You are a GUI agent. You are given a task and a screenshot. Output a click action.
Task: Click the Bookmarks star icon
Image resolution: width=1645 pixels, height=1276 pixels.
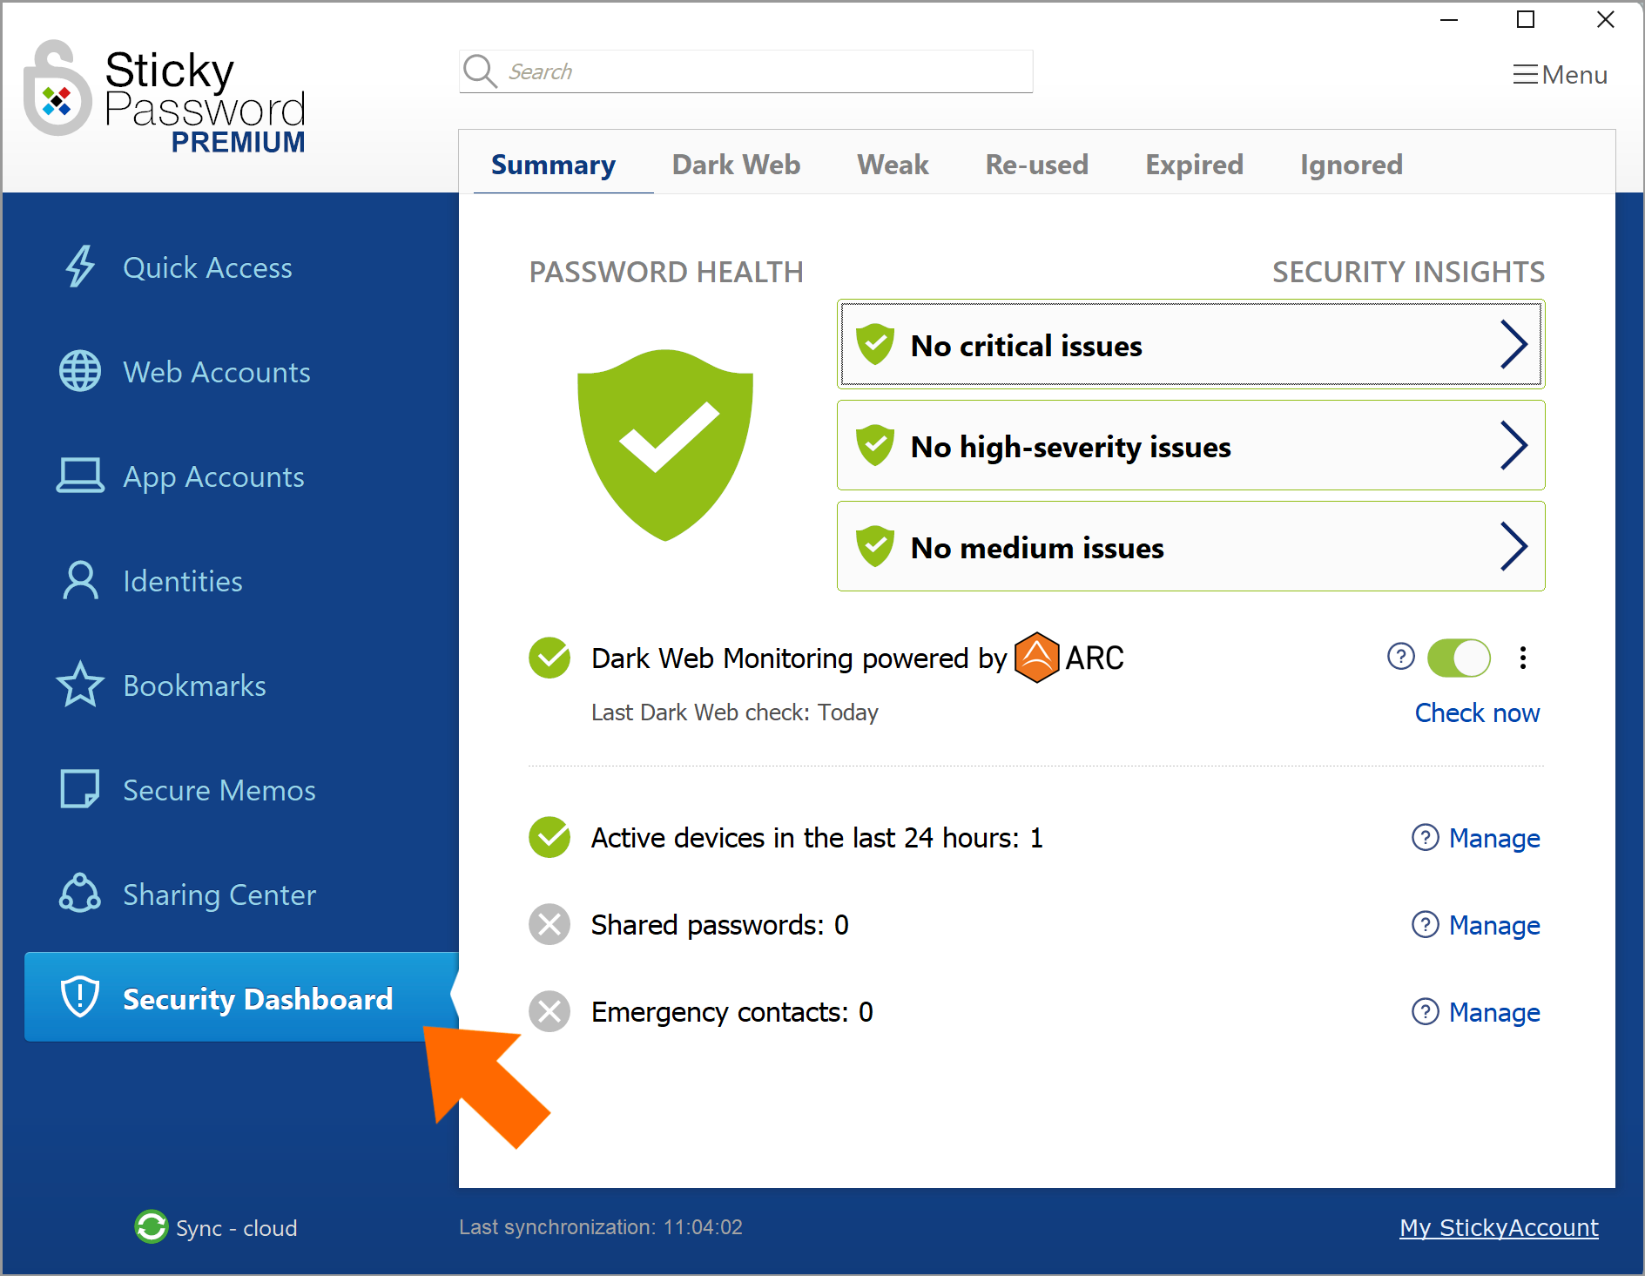pos(80,685)
